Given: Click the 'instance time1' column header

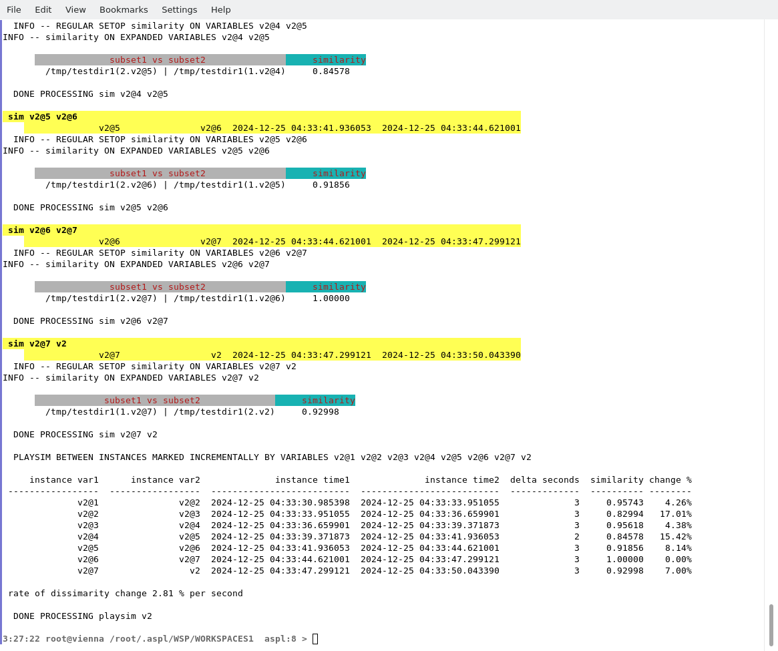Looking at the screenshot, I should pyautogui.click(x=312, y=480).
